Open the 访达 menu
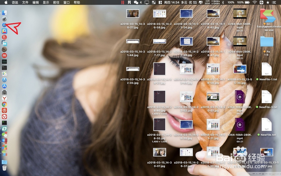The image size is (281, 176). coord(15,2)
